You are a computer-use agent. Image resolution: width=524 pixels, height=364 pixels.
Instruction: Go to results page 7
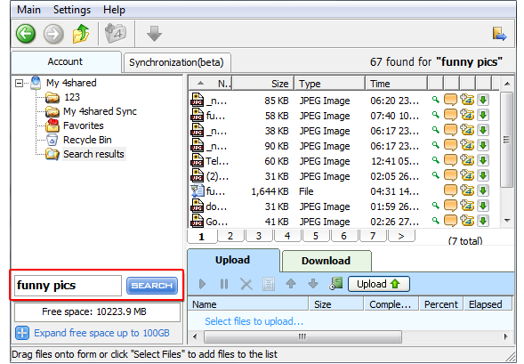373,236
